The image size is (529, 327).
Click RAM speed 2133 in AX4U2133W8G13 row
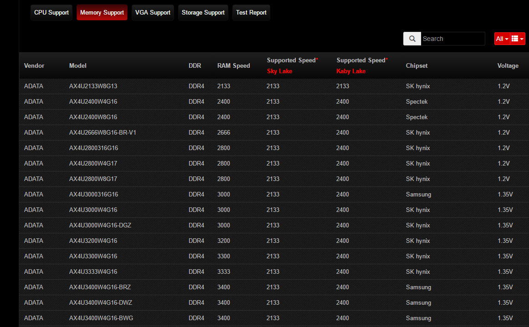[224, 86]
